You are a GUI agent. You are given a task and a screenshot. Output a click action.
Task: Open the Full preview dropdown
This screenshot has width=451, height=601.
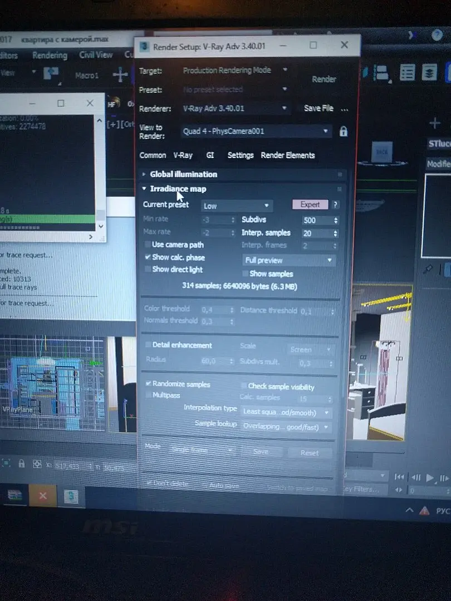(289, 260)
